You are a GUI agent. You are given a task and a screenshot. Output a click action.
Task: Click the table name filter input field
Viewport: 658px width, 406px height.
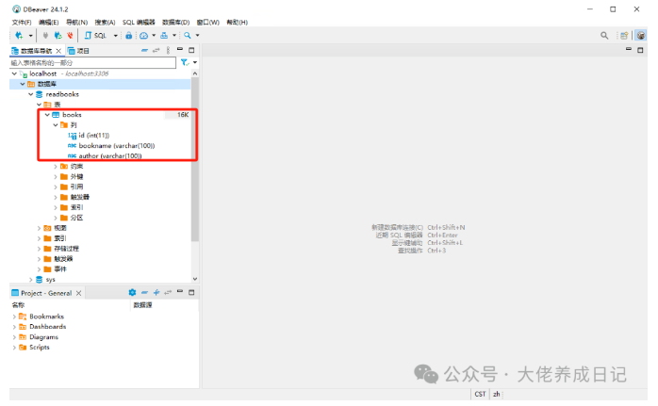(92, 63)
